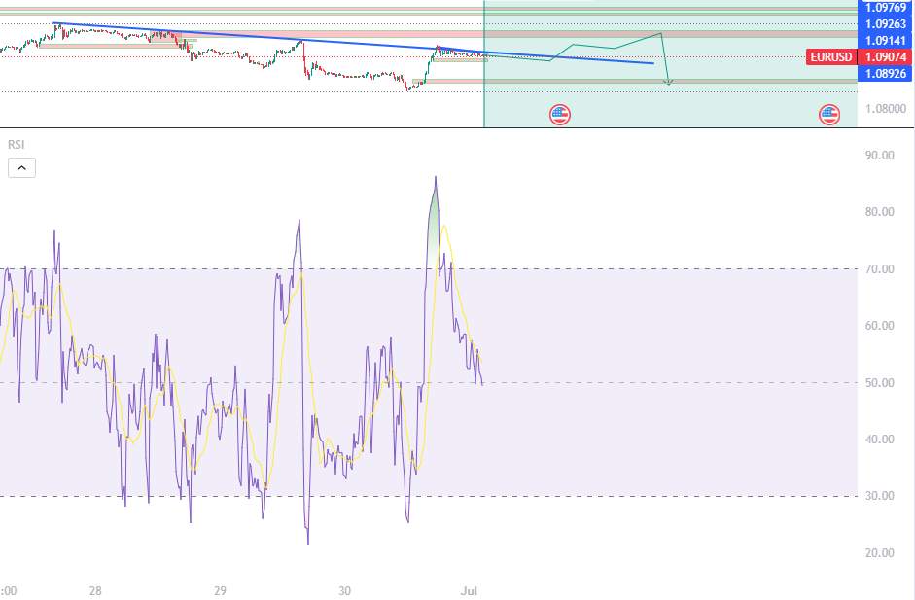Select the 1.09263 price level label
The width and height of the screenshot is (915, 600).
(885, 24)
